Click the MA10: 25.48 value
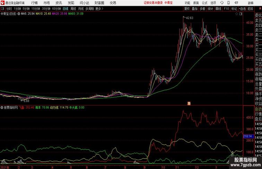 coord(43,14)
